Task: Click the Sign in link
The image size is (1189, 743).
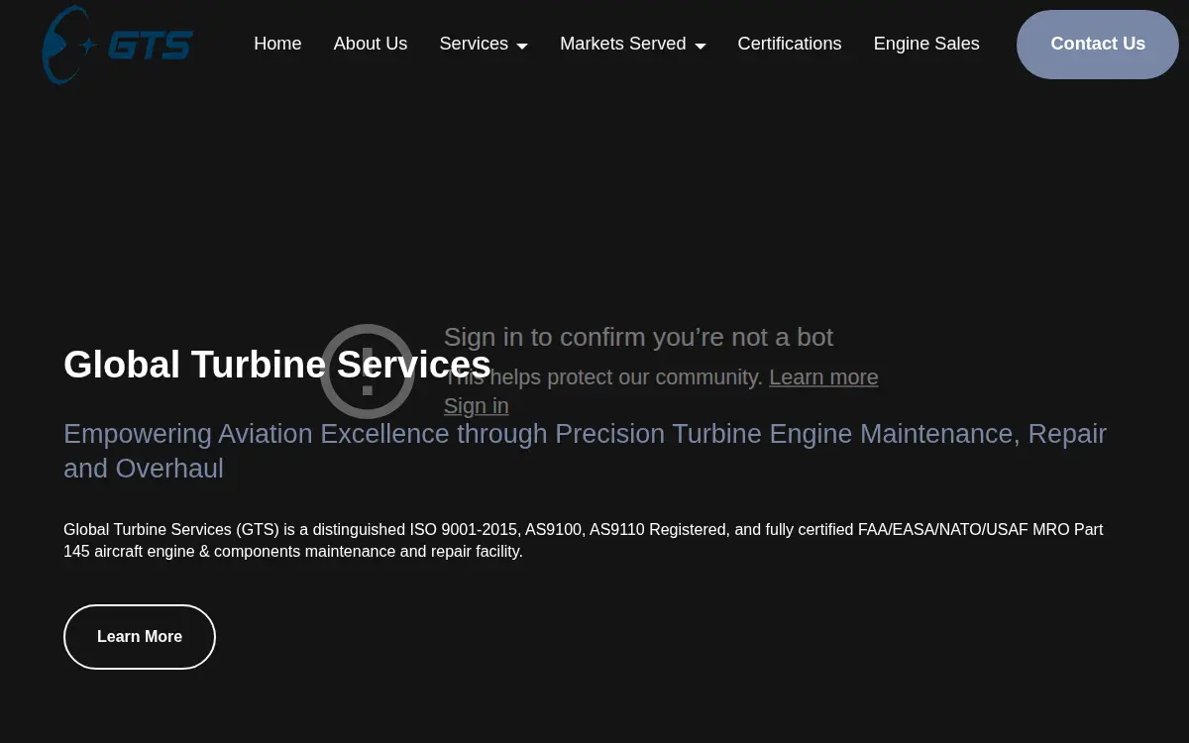Action: (x=476, y=406)
